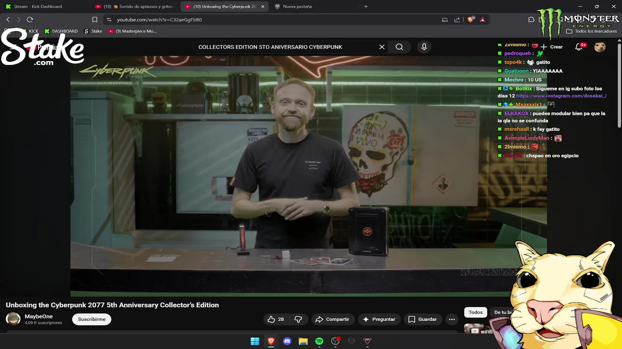Start voice search with microphone
The width and height of the screenshot is (622, 349).
(424, 47)
